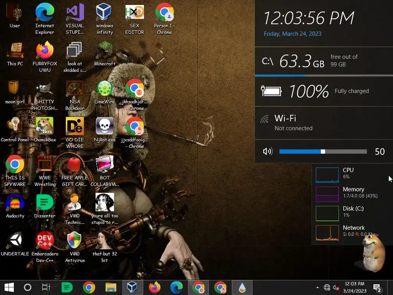The width and height of the screenshot is (393, 295).
Task: Launch Audacity desktop icon
Action: [x=15, y=206]
